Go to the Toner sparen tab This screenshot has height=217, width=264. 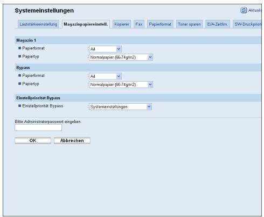pyautogui.click(x=189, y=24)
